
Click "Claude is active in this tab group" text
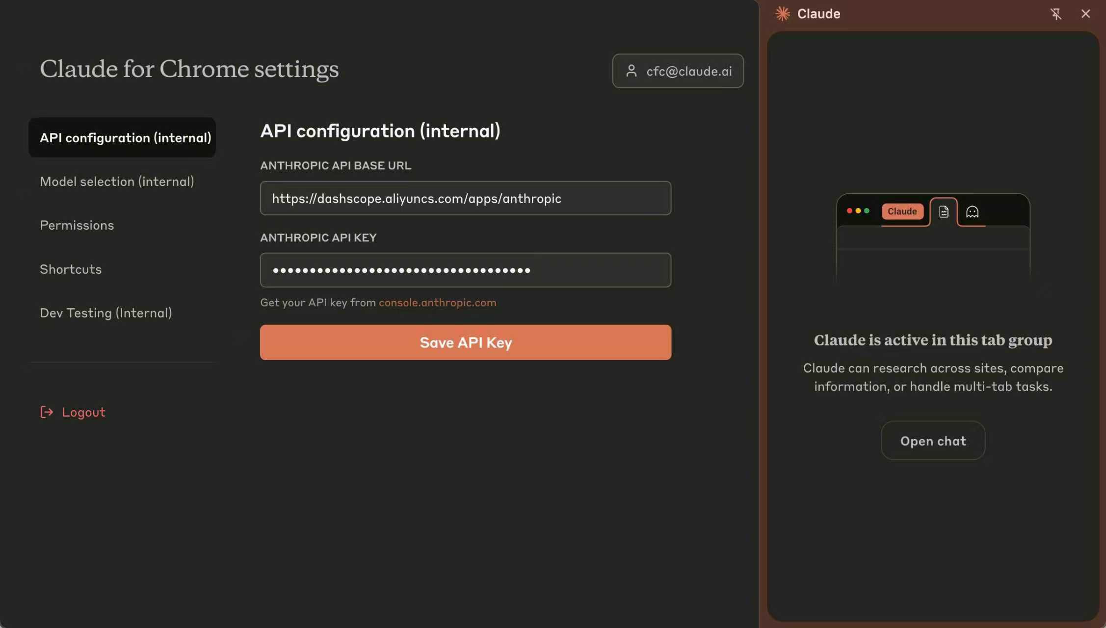(933, 340)
